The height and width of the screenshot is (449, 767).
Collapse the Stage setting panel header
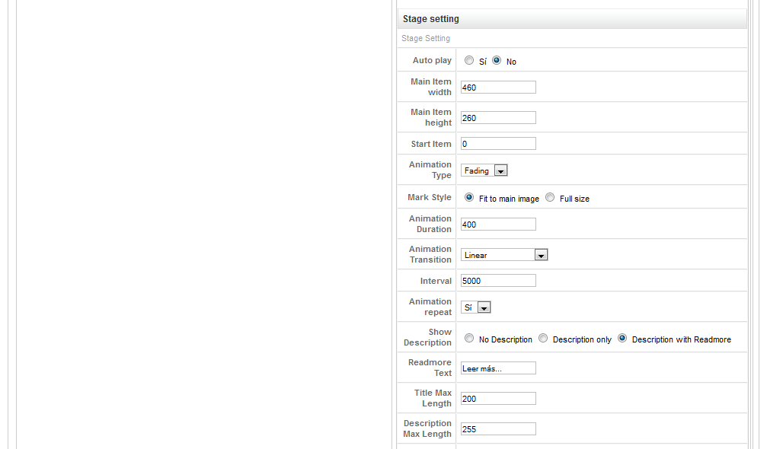[572, 19]
